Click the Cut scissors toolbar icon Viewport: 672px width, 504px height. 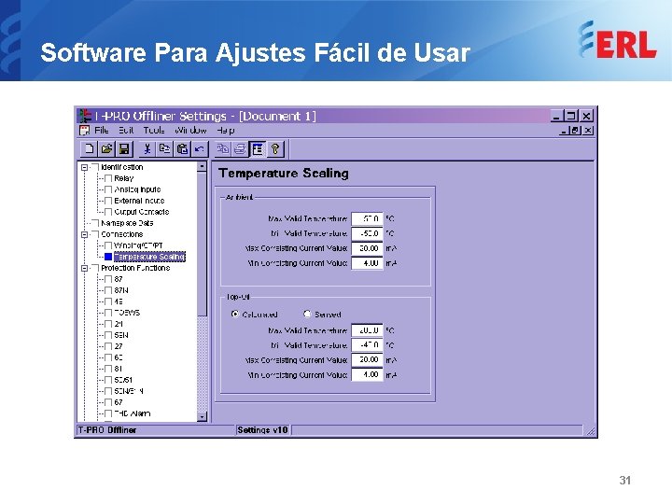[x=147, y=148]
